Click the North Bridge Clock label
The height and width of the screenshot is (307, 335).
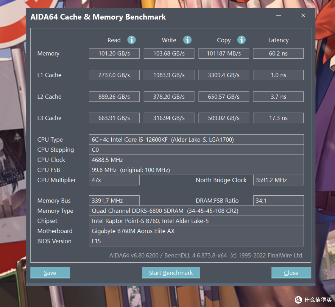coord(221,180)
